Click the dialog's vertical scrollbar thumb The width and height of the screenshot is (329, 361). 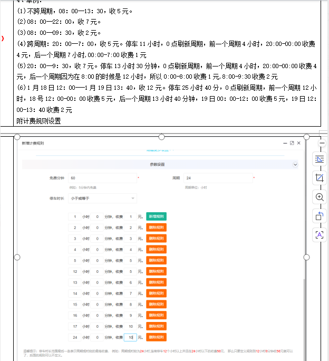tap(304, 320)
